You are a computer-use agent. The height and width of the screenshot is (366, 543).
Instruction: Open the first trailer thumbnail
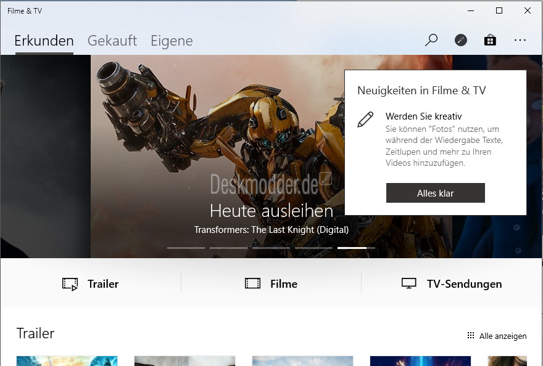(67, 361)
